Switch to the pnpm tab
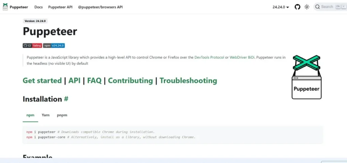 pyautogui.click(x=62, y=115)
